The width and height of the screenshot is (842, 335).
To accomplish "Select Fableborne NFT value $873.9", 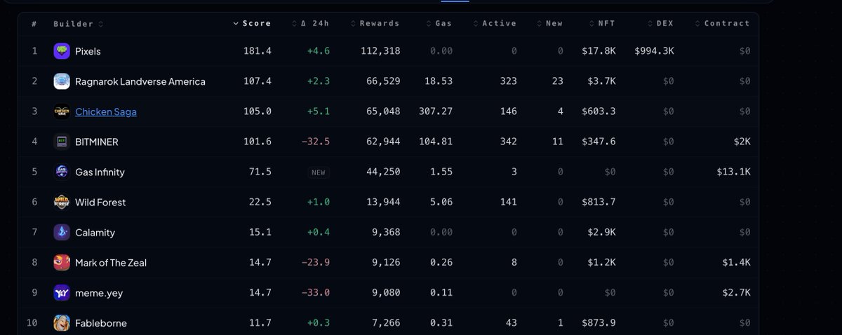I will [x=599, y=322].
